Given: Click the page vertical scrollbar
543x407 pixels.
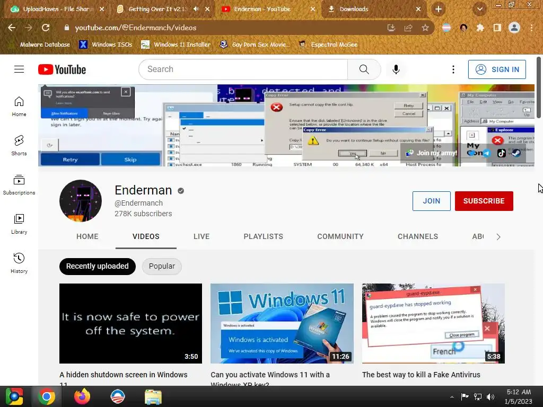Looking at the screenshot, I should pos(539,87).
